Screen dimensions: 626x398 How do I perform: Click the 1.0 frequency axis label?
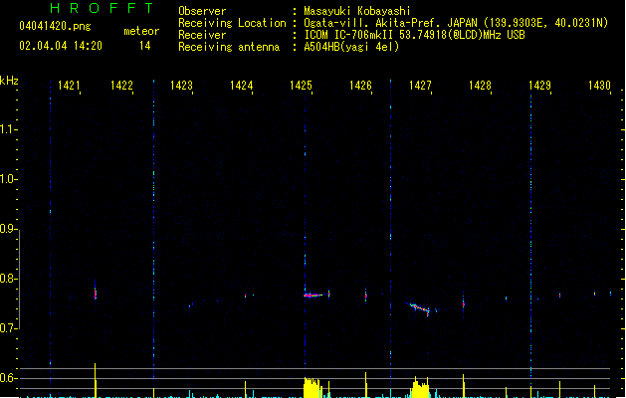[x=8, y=179]
